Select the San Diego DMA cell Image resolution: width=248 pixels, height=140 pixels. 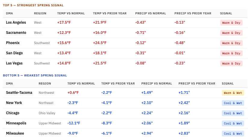coord(14,53)
